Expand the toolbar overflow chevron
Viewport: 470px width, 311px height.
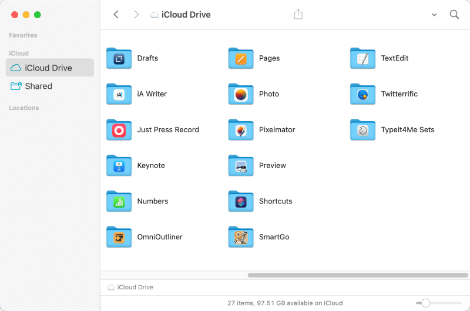coord(434,15)
